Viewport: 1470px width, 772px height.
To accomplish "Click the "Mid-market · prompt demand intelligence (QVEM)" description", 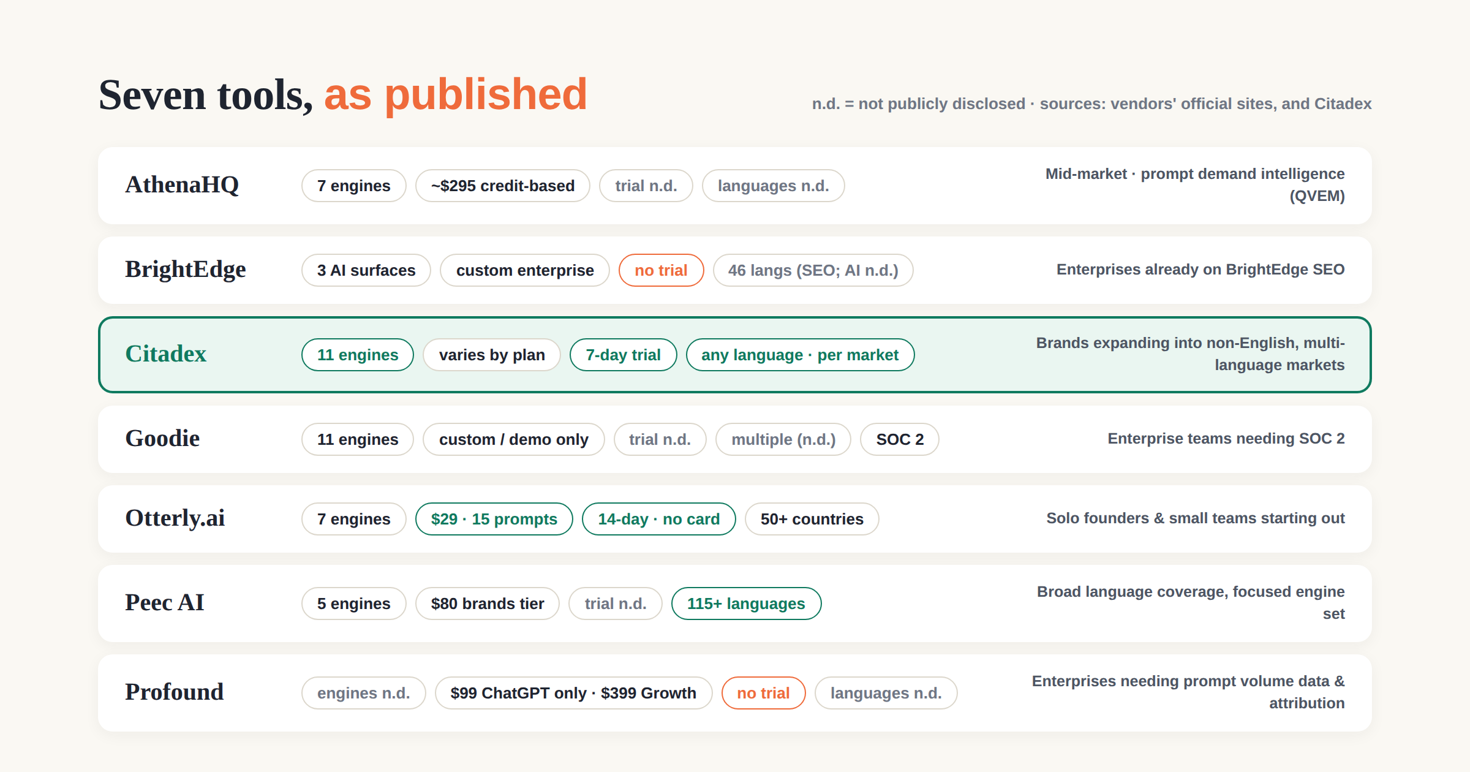I will tap(1195, 185).
